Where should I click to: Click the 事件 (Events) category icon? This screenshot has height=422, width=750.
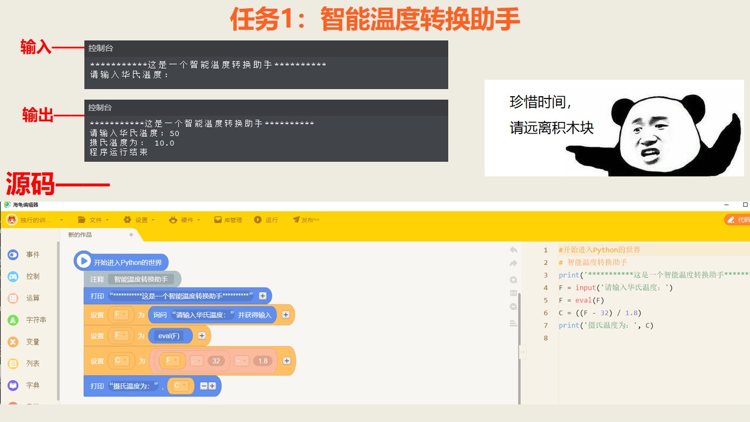[x=13, y=254]
